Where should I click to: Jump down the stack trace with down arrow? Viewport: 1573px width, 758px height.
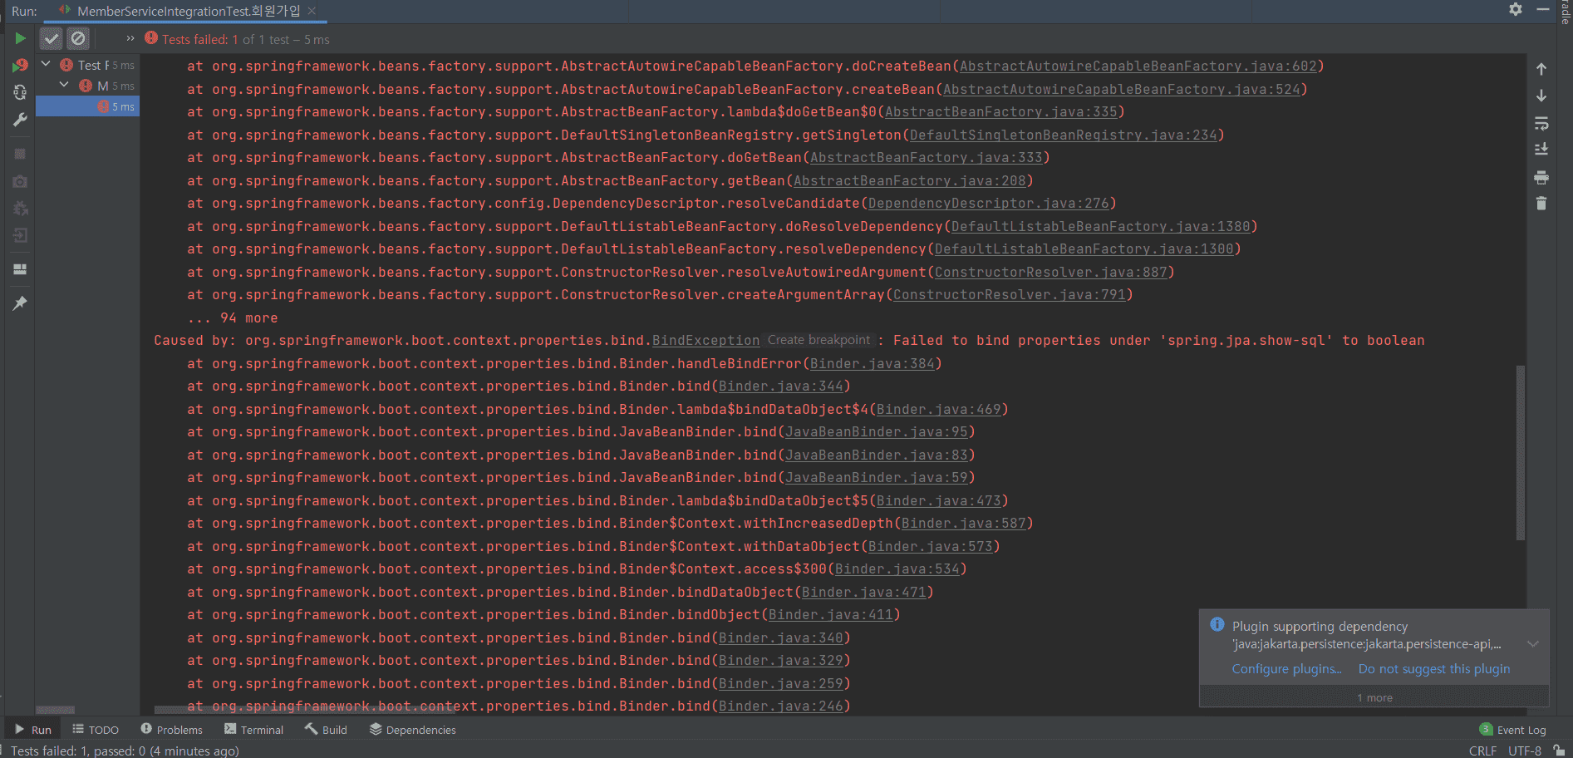(x=1541, y=96)
